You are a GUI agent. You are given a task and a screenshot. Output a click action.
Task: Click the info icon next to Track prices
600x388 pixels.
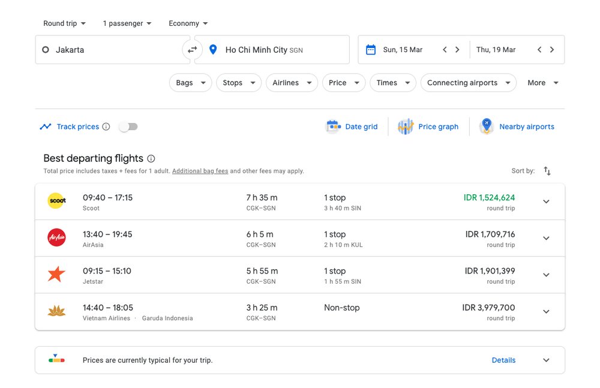click(106, 127)
